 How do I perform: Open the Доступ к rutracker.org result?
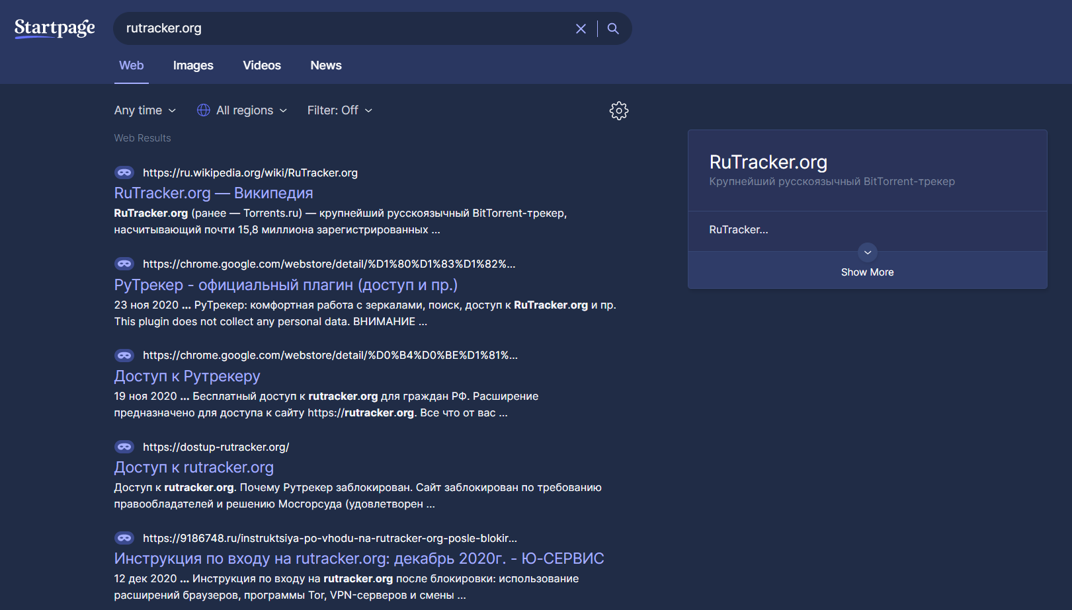coord(194,467)
